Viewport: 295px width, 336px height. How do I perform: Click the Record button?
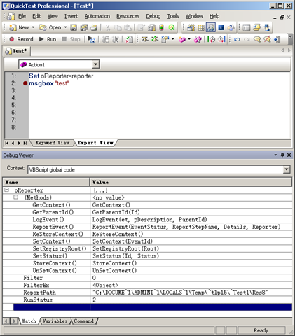21,39
